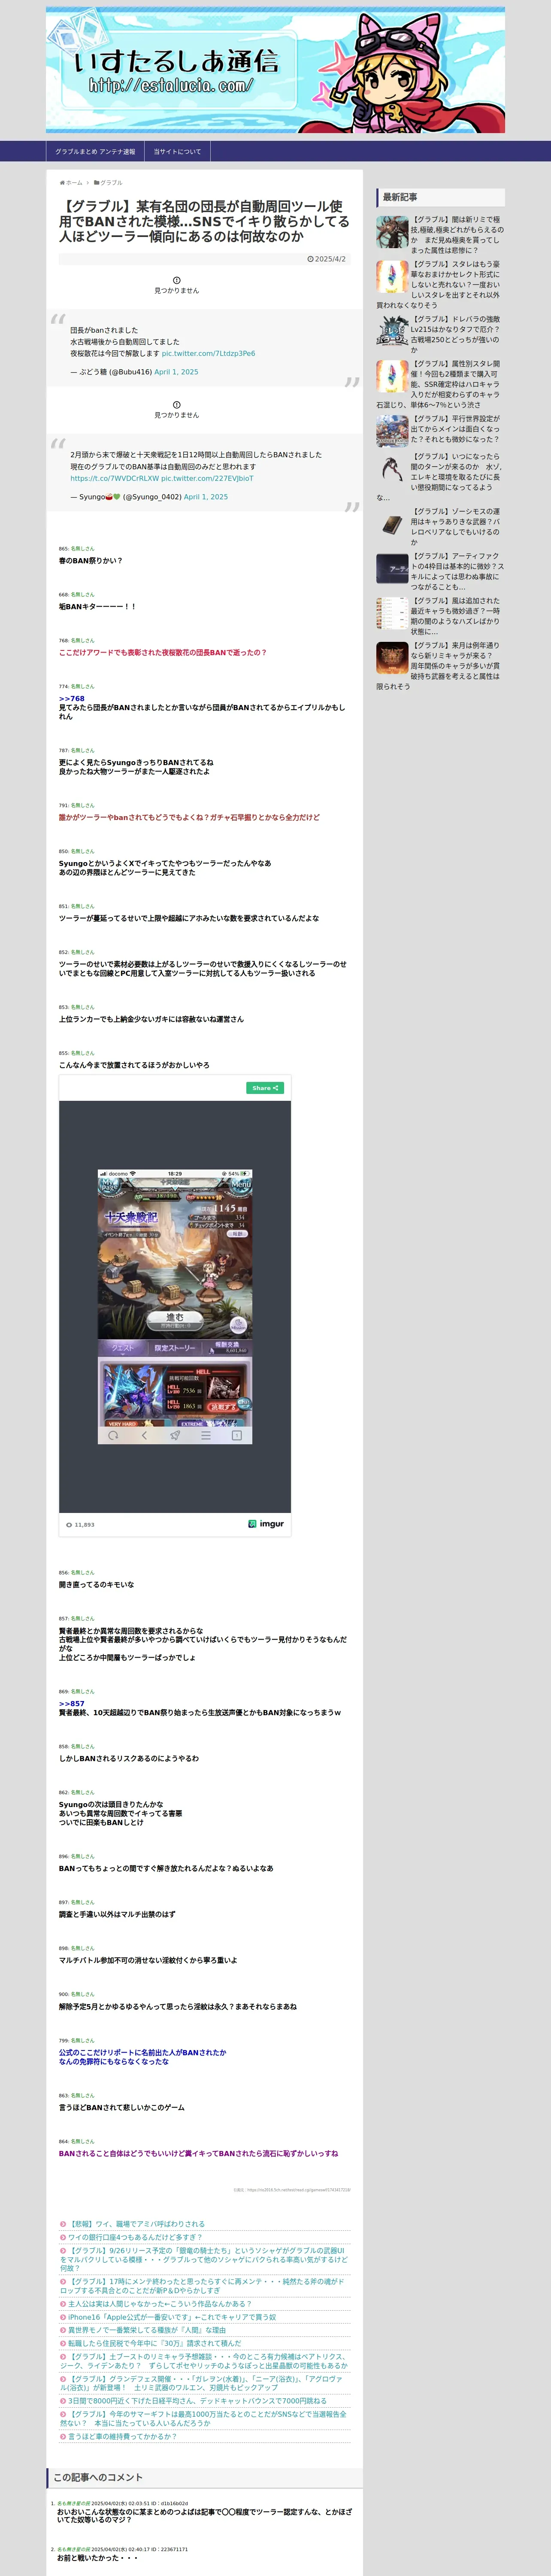Click the first 見つかりません warning icon
Viewport: 551px width, 2576px height.
click(177, 280)
